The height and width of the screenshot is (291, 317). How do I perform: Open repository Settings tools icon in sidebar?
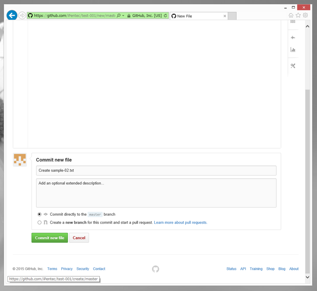293,66
